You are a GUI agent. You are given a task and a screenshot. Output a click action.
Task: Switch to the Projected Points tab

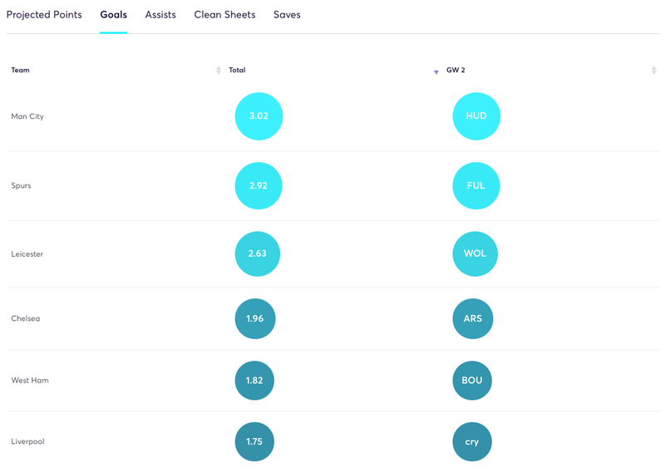(44, 15)
